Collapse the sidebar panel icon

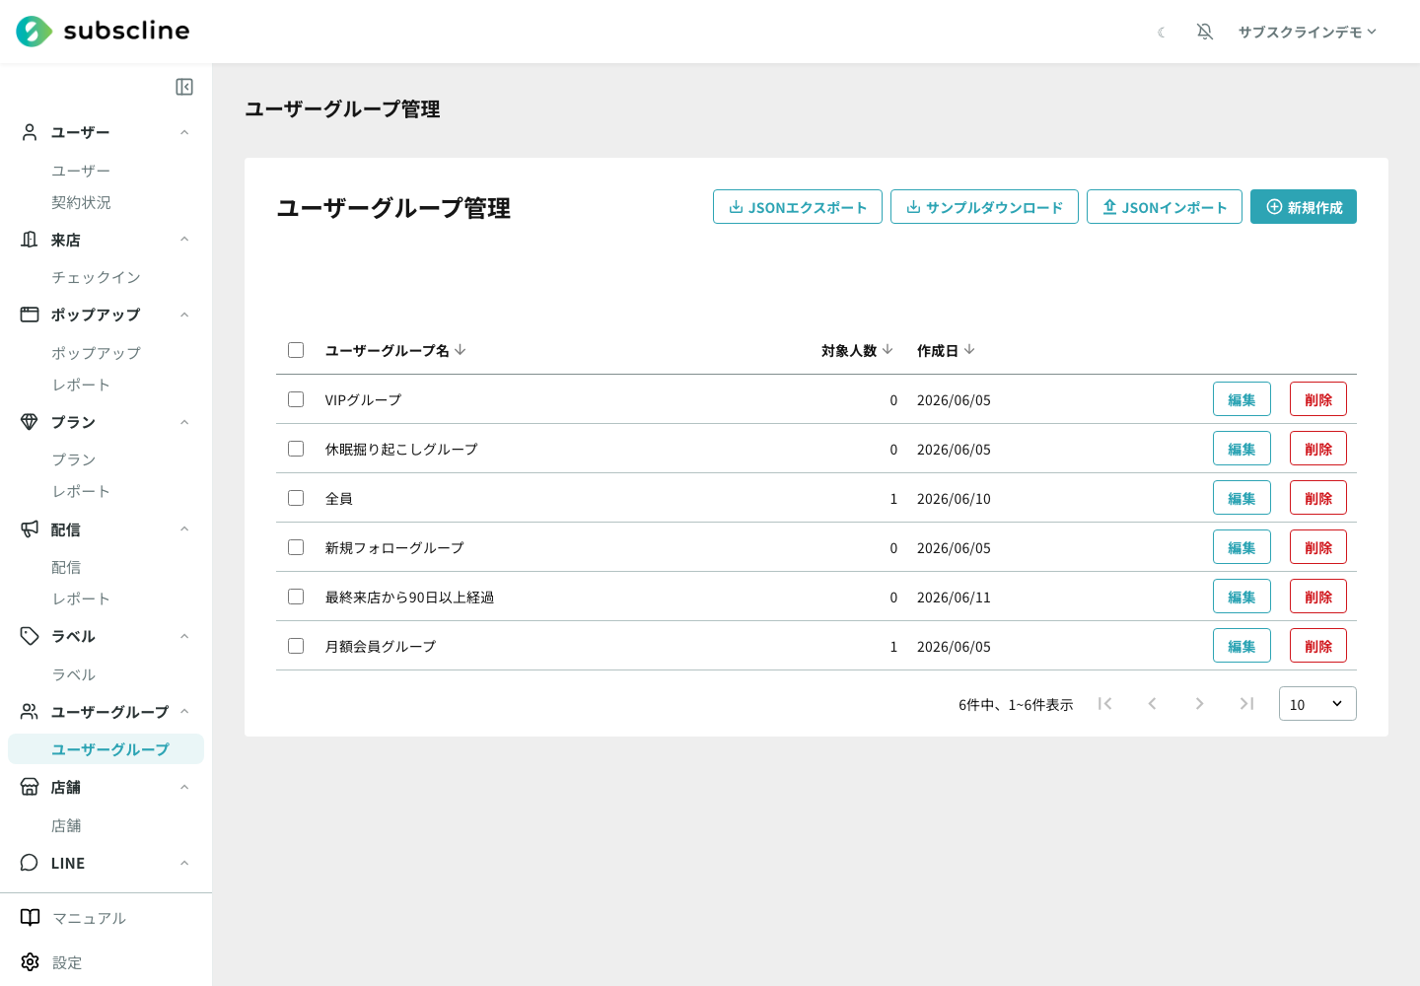(184, 87)
